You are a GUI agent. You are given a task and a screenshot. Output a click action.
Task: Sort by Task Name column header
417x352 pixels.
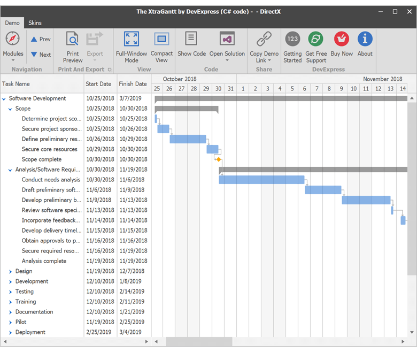42,84
